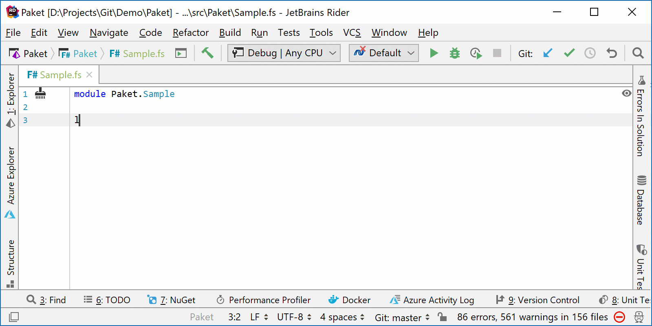The image size is (652, 326).
Task: Click the 3:2 caret position indicator
Action: [x=234, y=317]
